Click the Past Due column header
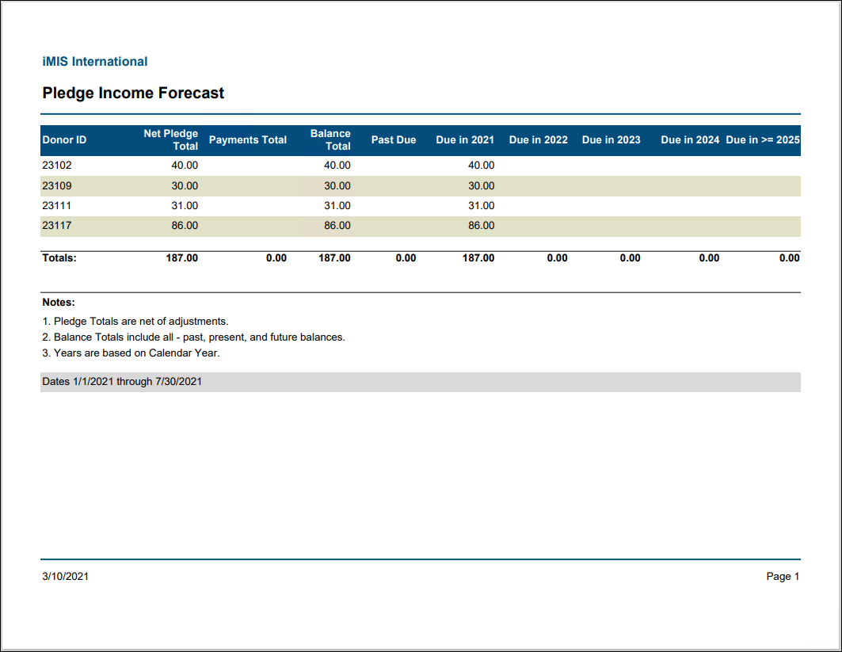This screenshot has width=842, height=652. point(394,139)
